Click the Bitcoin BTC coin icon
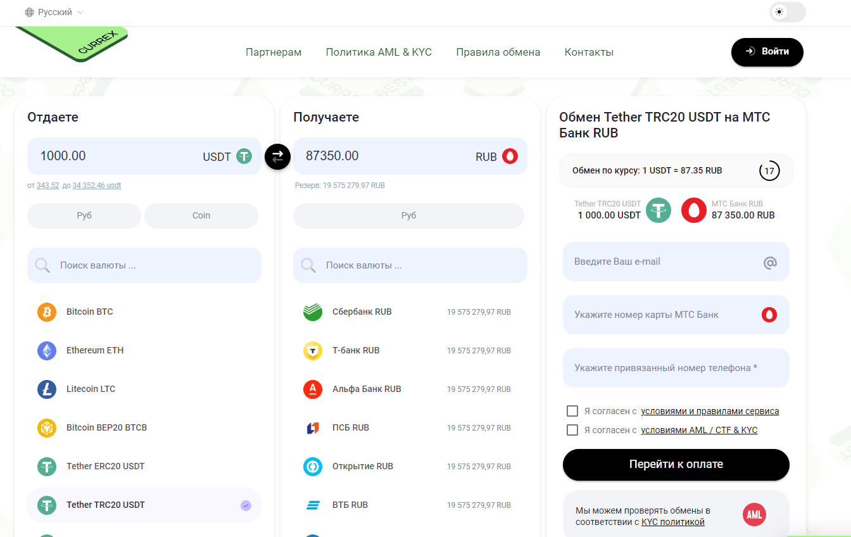The height and width of the screenshot is (537, 851). click(47, 312)
